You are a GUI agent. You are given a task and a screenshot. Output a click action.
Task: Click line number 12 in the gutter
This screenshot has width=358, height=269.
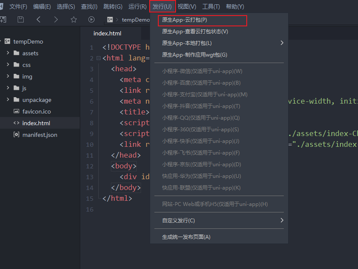[x=90, y=166]
